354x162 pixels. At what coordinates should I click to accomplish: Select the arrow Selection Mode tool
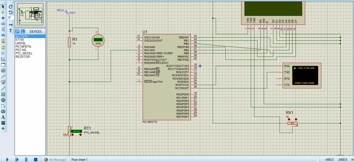(4, 7)
